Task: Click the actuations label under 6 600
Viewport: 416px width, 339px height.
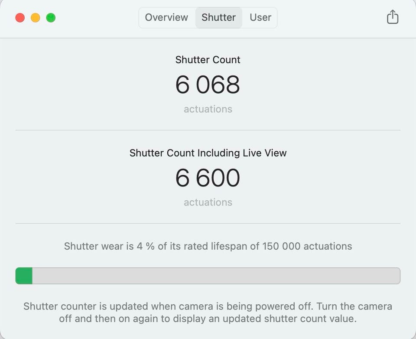Action: click(208, 202)
